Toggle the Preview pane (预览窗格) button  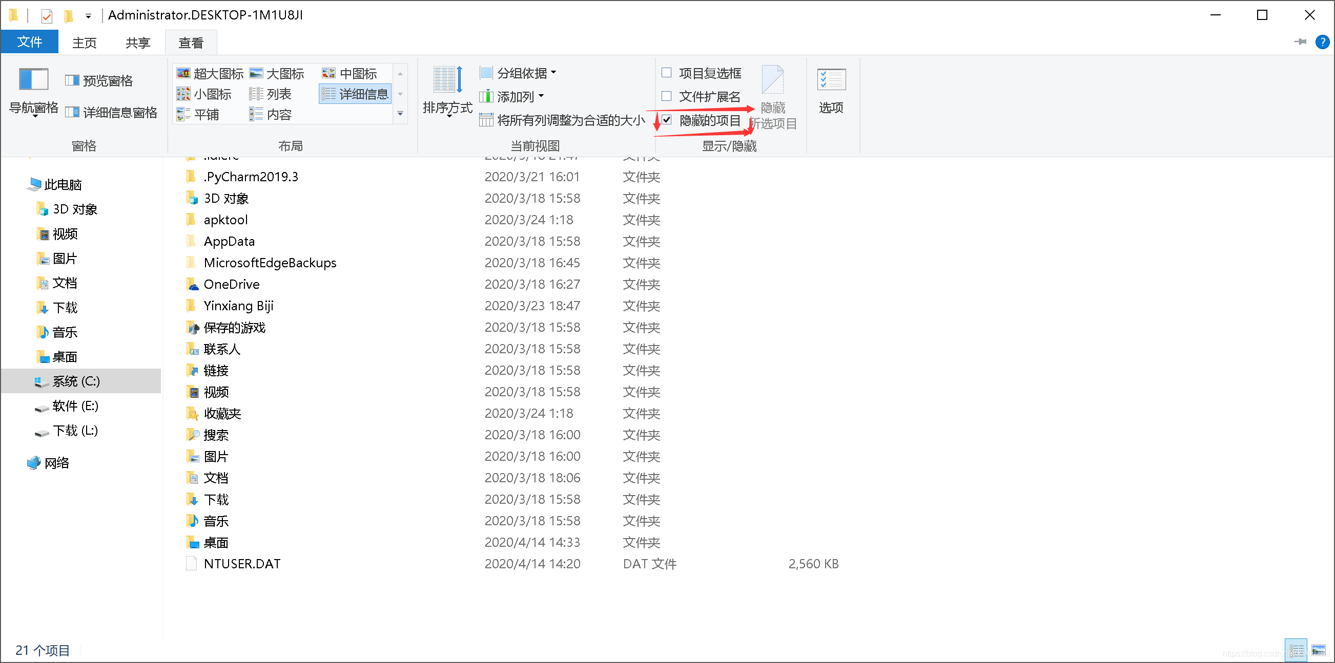(x=99, y=81)
